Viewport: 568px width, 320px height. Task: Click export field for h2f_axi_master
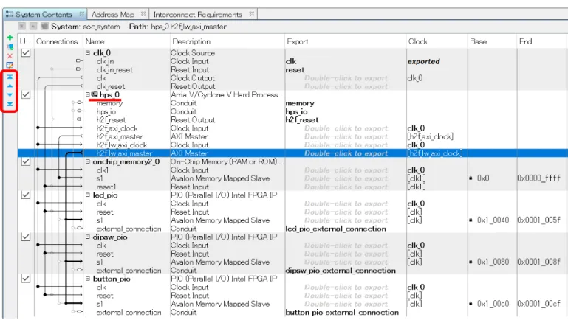coord(346,136)
